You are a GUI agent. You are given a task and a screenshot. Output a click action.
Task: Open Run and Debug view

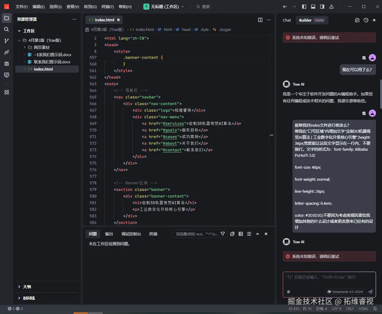pyautogui.click(x=6, y=64)
